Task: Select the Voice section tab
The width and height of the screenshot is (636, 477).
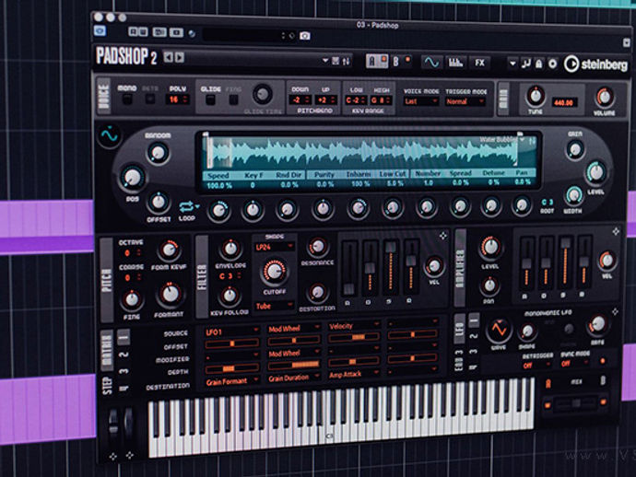Action: (x=104, y=96)
